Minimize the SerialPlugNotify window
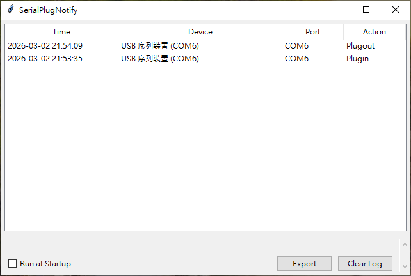The image size is (411, 276). click(337, 10)
